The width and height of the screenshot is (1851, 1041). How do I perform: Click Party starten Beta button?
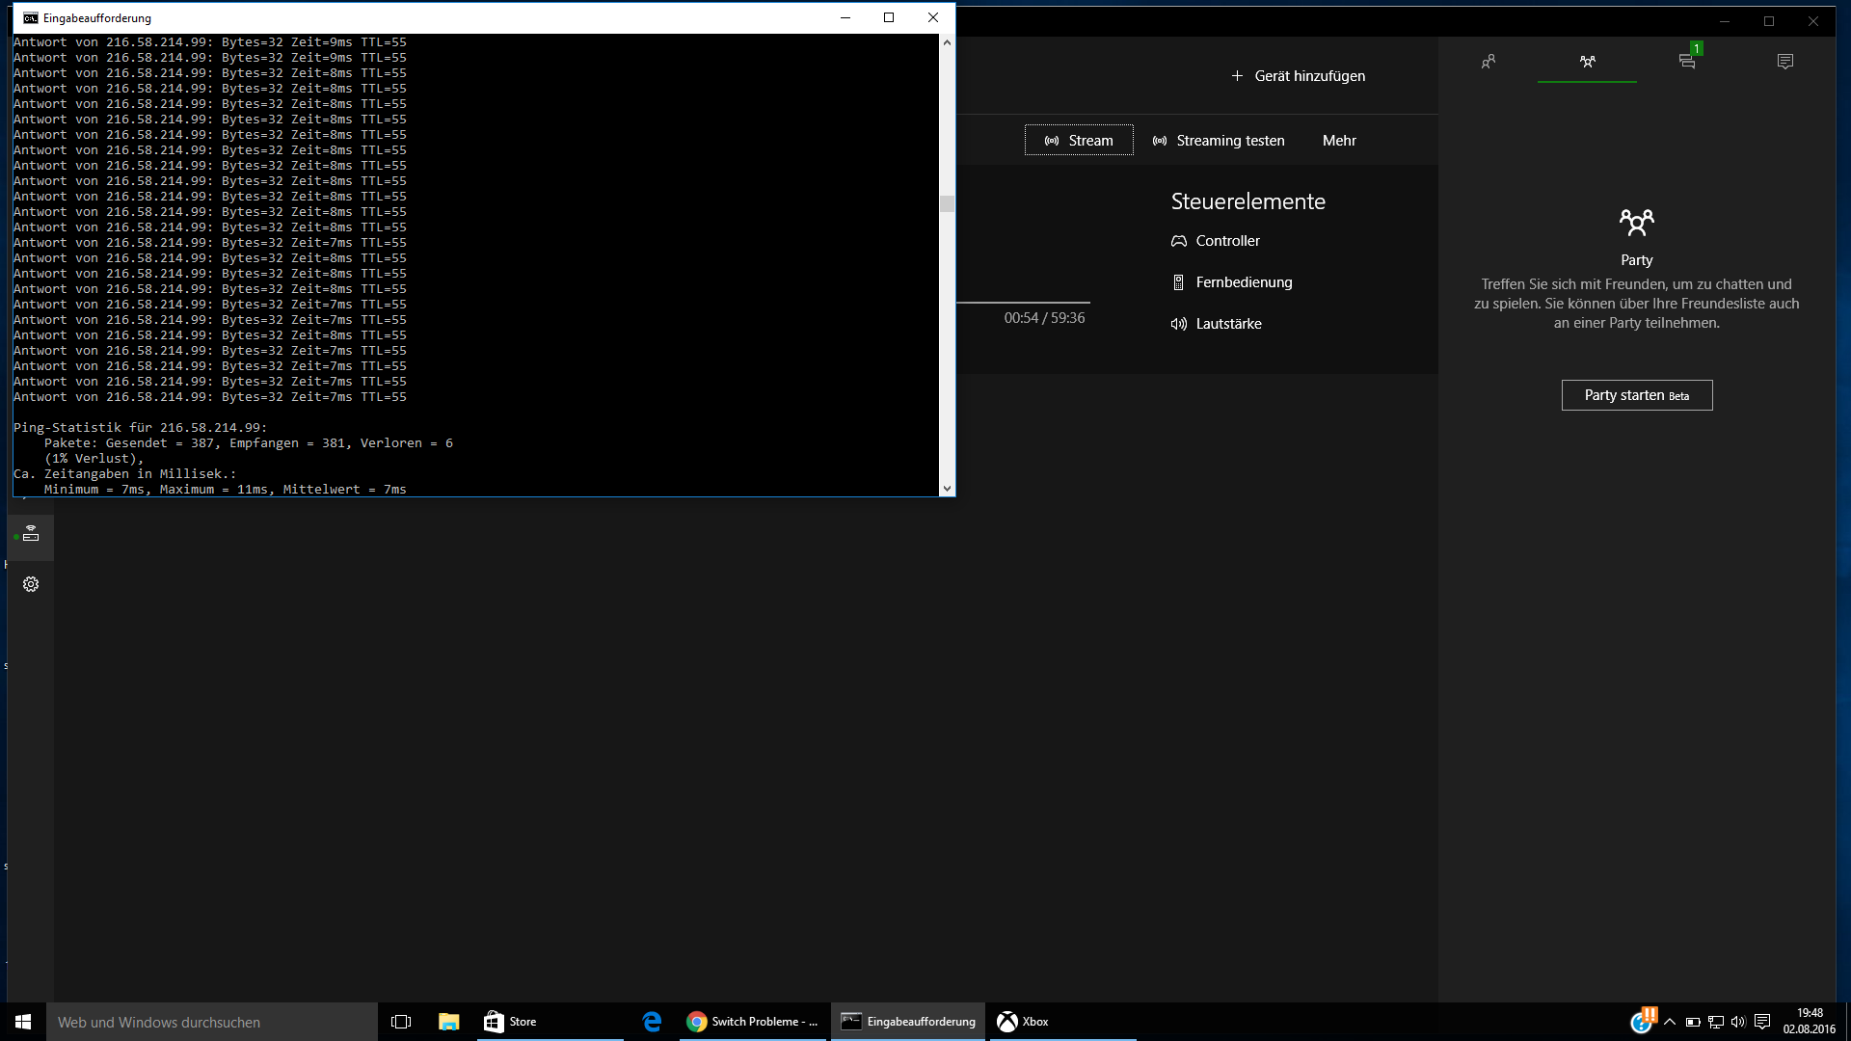pos(1636,395)
